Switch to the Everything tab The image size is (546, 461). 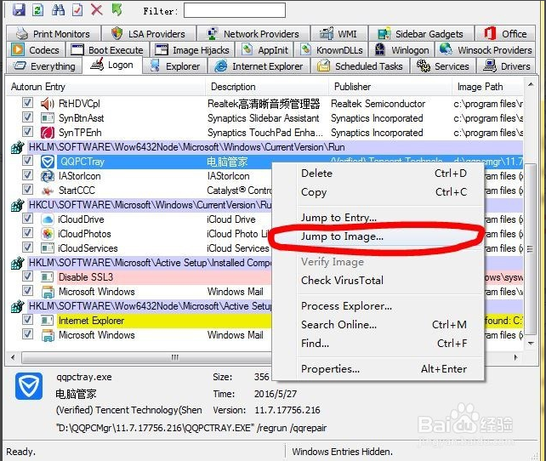point(44,65)
